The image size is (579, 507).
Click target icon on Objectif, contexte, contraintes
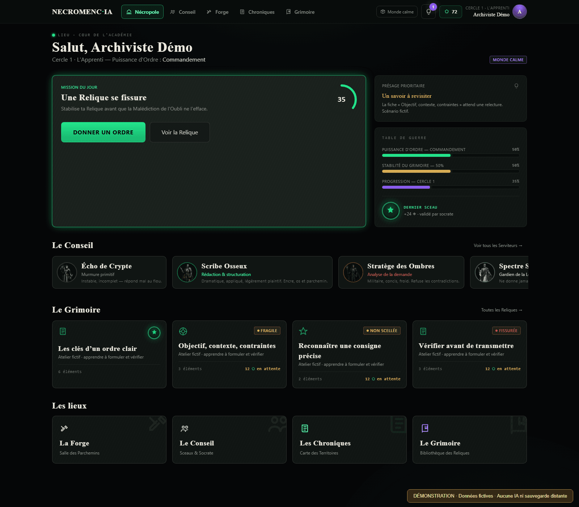click(183, 331)
